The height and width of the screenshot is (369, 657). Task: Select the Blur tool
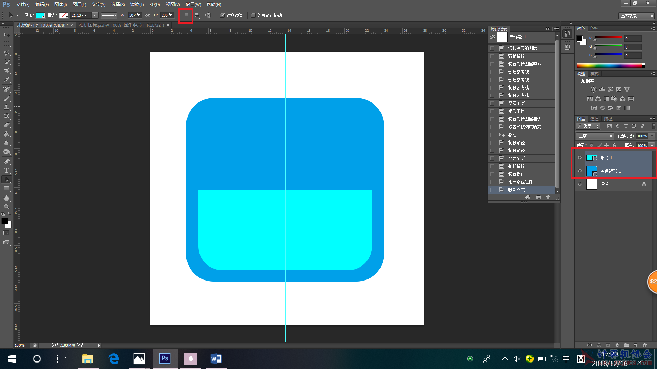[7, 143]
